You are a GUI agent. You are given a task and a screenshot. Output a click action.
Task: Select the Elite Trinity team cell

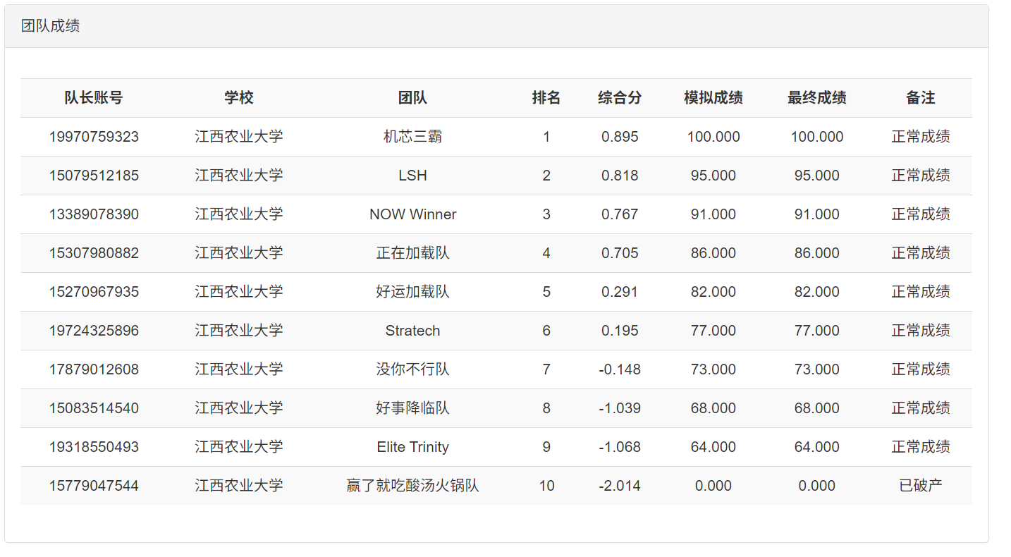tap(412, 447)
